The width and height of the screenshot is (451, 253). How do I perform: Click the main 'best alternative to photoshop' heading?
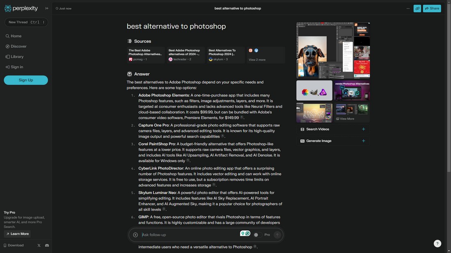(176, 27)
